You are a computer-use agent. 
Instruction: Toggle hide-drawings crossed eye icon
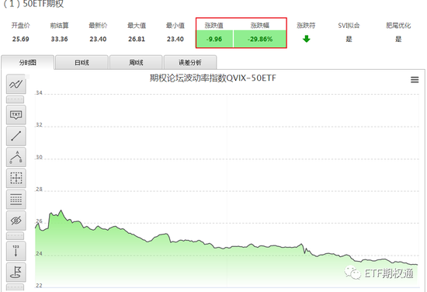pos(16,221)
